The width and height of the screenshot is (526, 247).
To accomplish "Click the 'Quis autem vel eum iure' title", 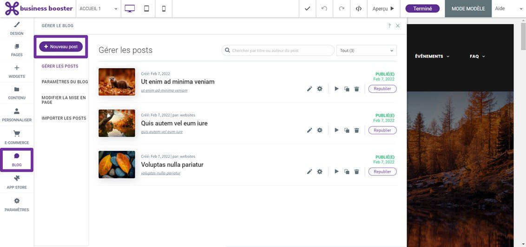I will pos(174,123).
